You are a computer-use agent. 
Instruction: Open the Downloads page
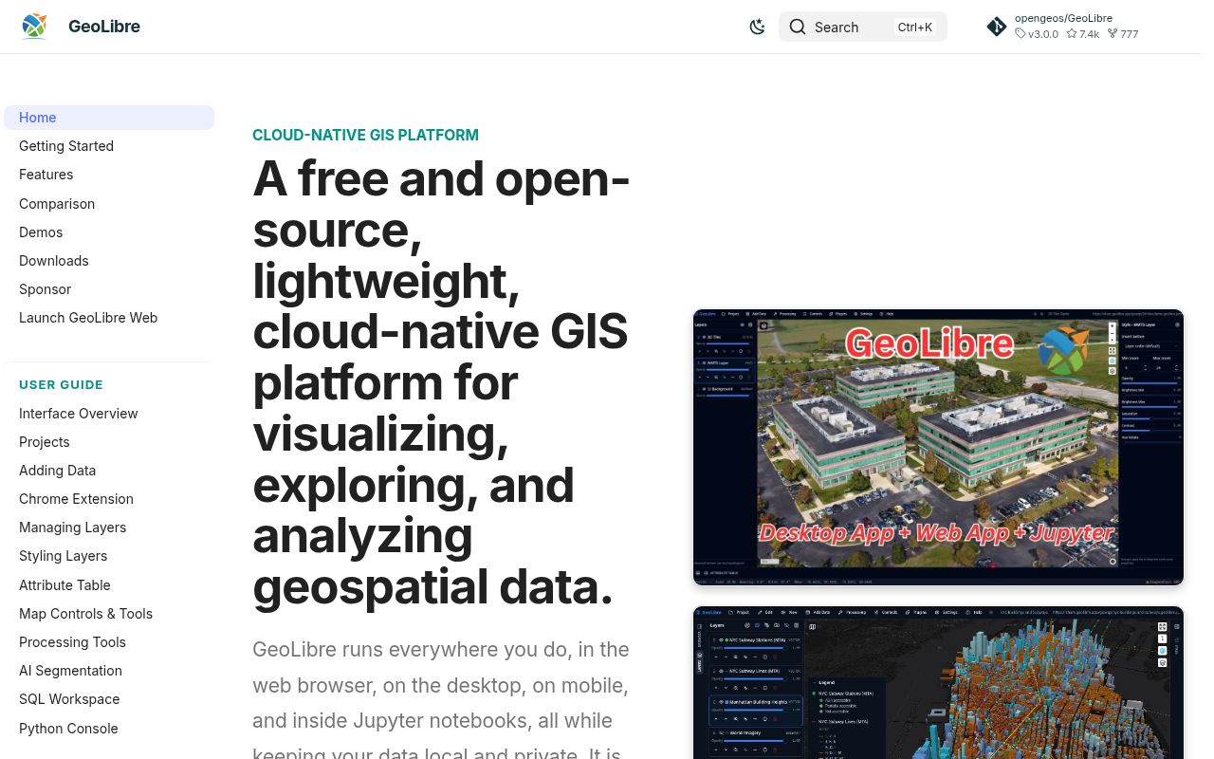pyautogui.click(x=54, y=261)
